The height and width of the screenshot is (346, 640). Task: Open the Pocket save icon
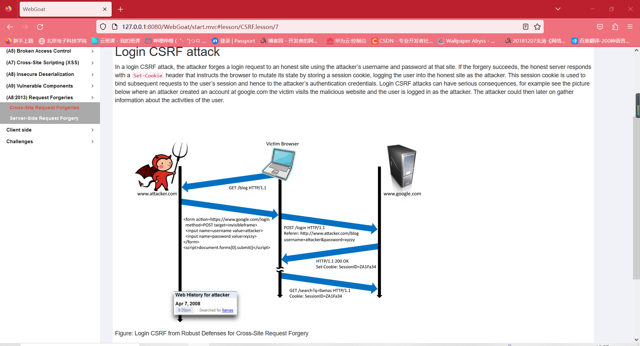click(600, 27)
